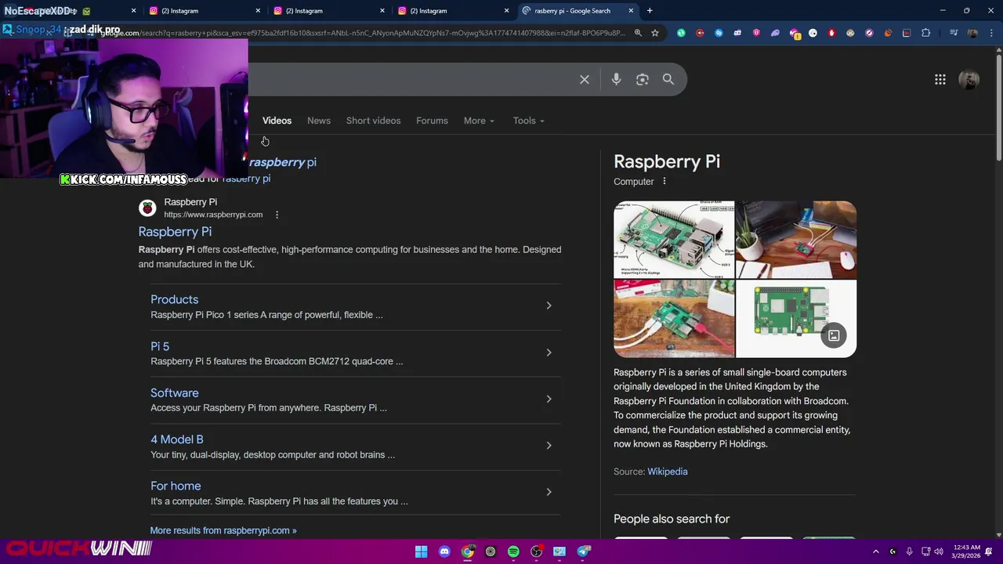
Task: Open the Software sitelink
Action: (174, 393)
